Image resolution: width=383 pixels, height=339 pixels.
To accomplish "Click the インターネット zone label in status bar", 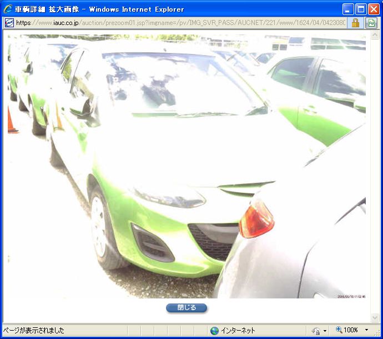I will 238,331.
